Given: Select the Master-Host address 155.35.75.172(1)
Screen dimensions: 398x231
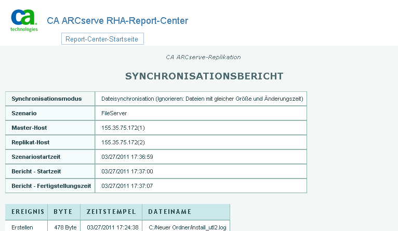Looking at the screenshot, I should [x=123, y=127].
